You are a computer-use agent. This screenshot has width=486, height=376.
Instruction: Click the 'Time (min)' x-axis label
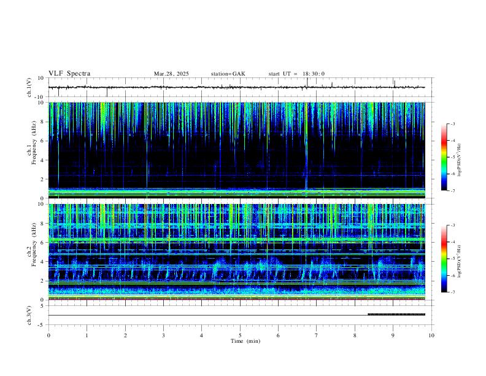coord(245,341)
